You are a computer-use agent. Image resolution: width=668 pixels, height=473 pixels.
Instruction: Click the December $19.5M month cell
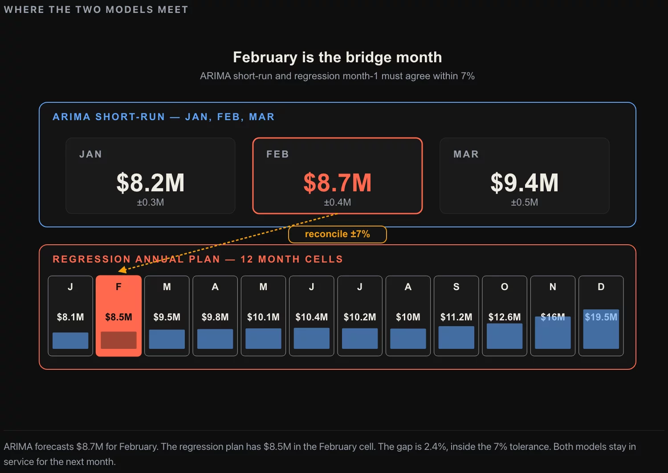pos(601,316)
